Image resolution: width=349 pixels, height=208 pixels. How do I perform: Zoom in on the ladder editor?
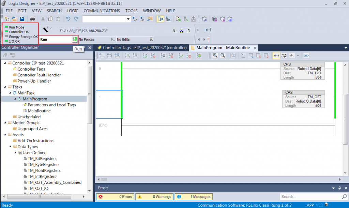tap(215, 56)
